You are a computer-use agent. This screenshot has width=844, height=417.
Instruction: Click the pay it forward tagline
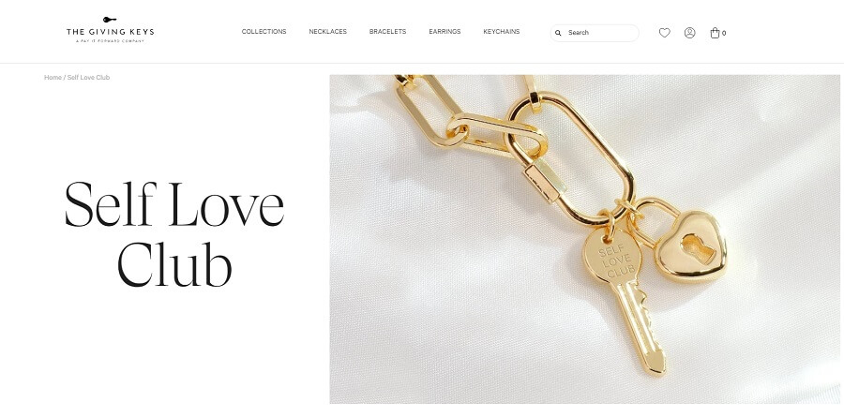point(110,41)
